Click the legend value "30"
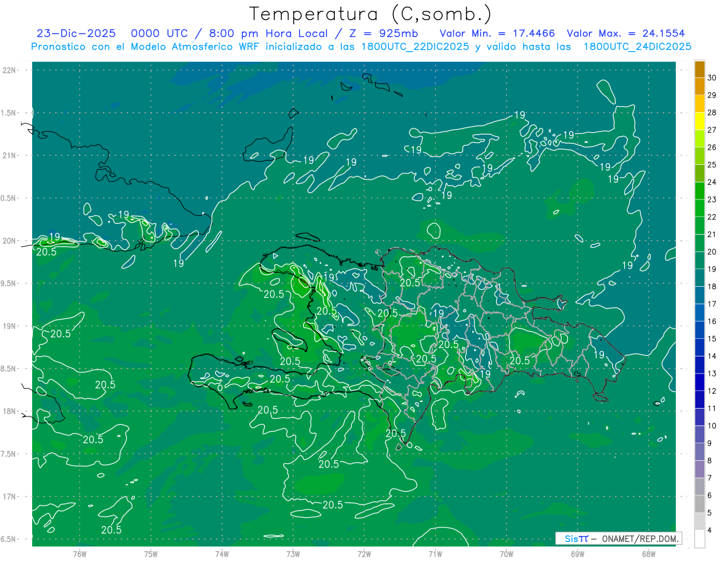Image resolution: width=728 pixels, height=562 pixels. click(712, 78)
